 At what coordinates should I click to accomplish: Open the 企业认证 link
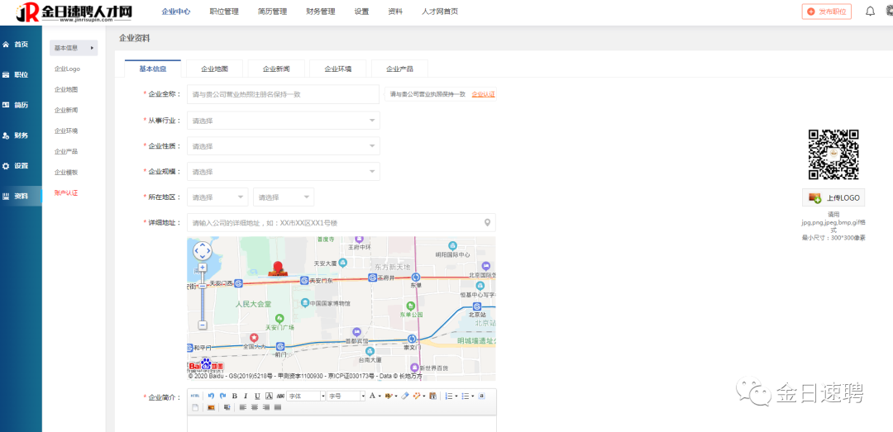click(483, 94)
